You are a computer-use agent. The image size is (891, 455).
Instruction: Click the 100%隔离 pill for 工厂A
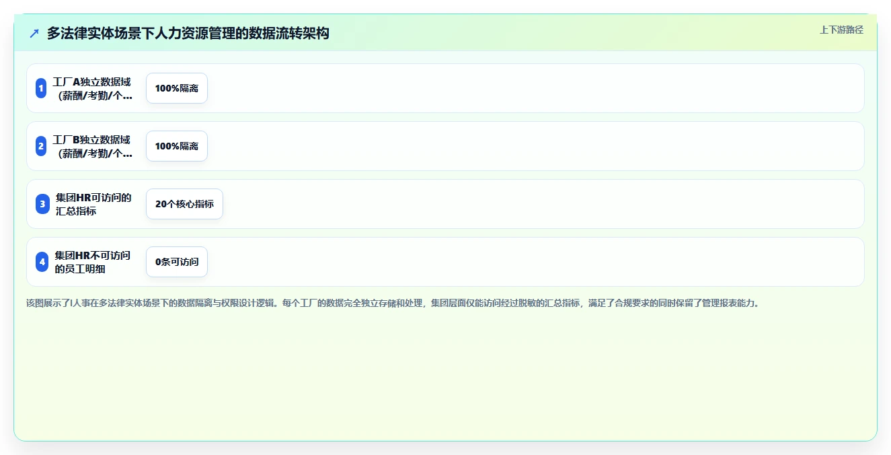coord(177,88)
